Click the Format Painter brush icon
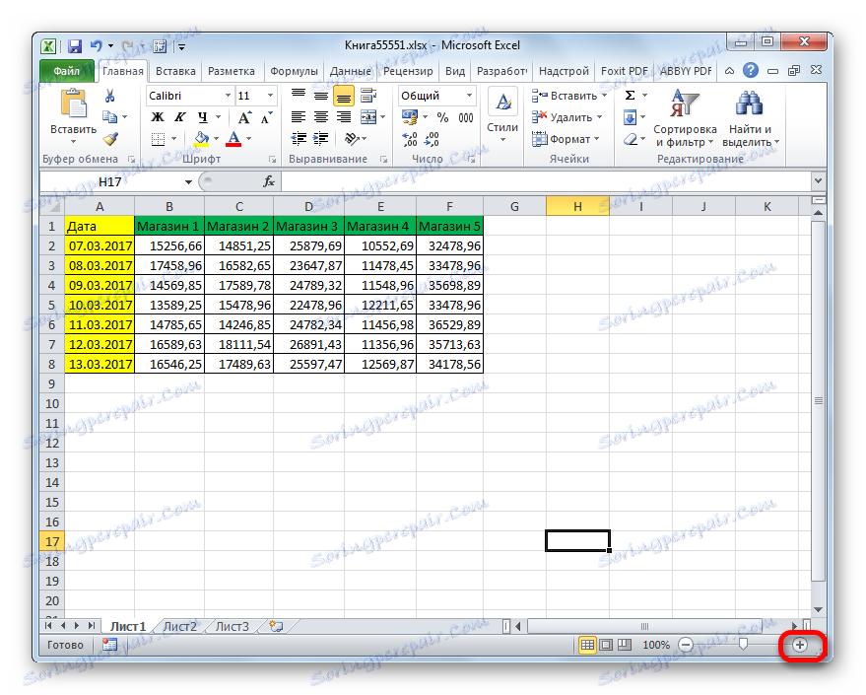Screen dimensions: 866x695 tap(110, 139)
